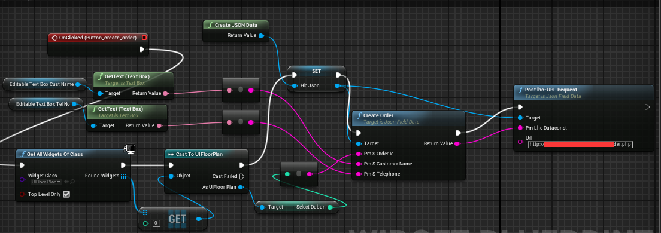Viewport: 661px width, 233px height.
Task: Click the Url text field in Post lhc-URL Request
Action: tap(580, 144)
